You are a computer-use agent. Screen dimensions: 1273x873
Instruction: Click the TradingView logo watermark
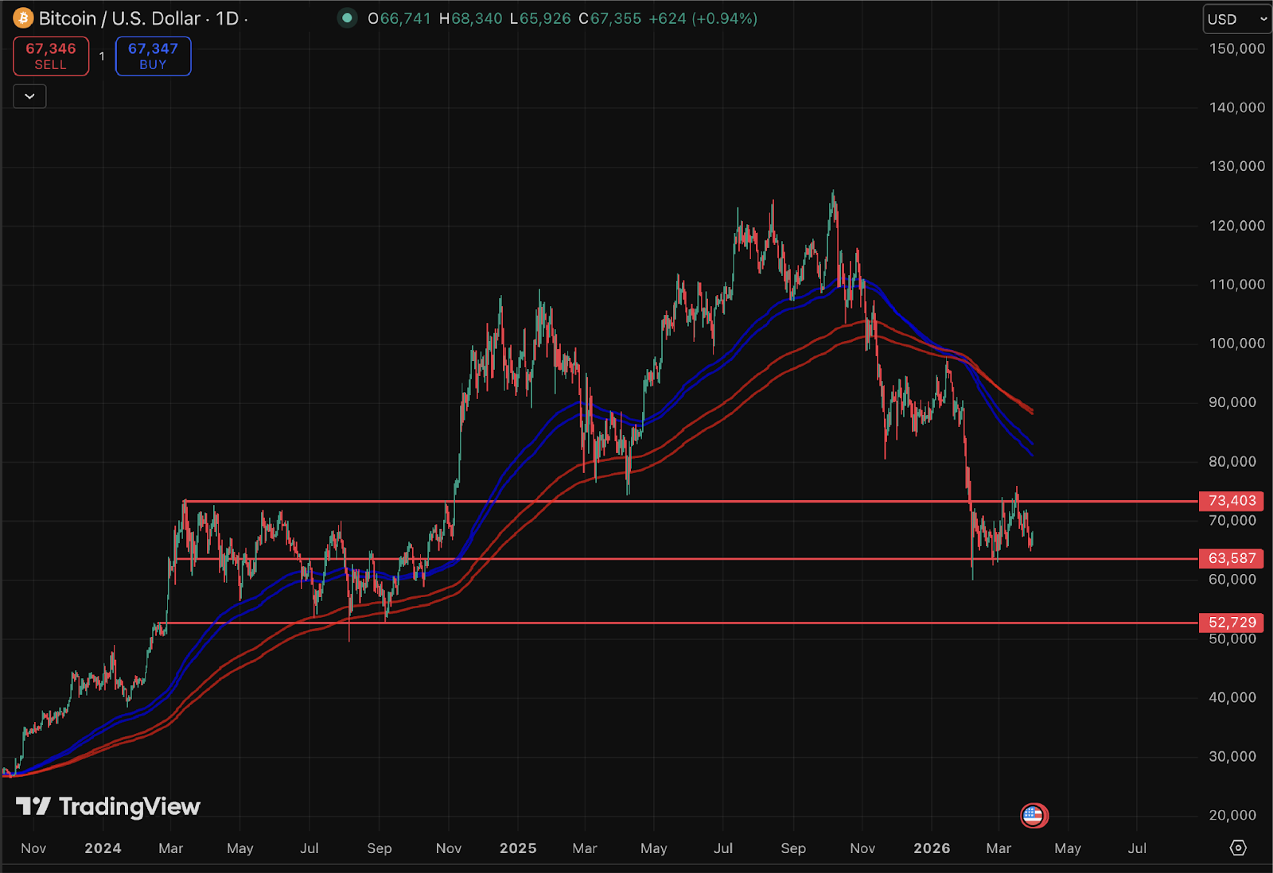[x=108, y=807]
